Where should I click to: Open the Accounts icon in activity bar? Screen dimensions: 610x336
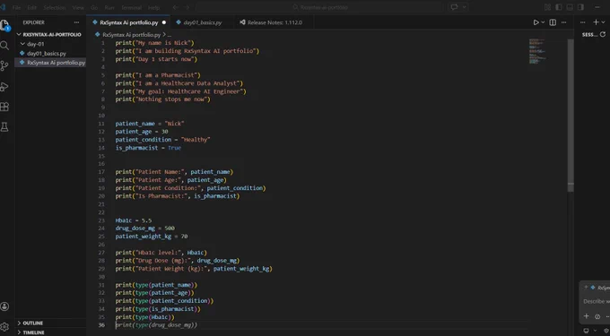(4, 306)
